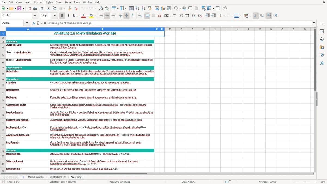Screen dimensions: 327x184
Task: Insert a special character with omega icon
Action: click(x=176, y=8)
